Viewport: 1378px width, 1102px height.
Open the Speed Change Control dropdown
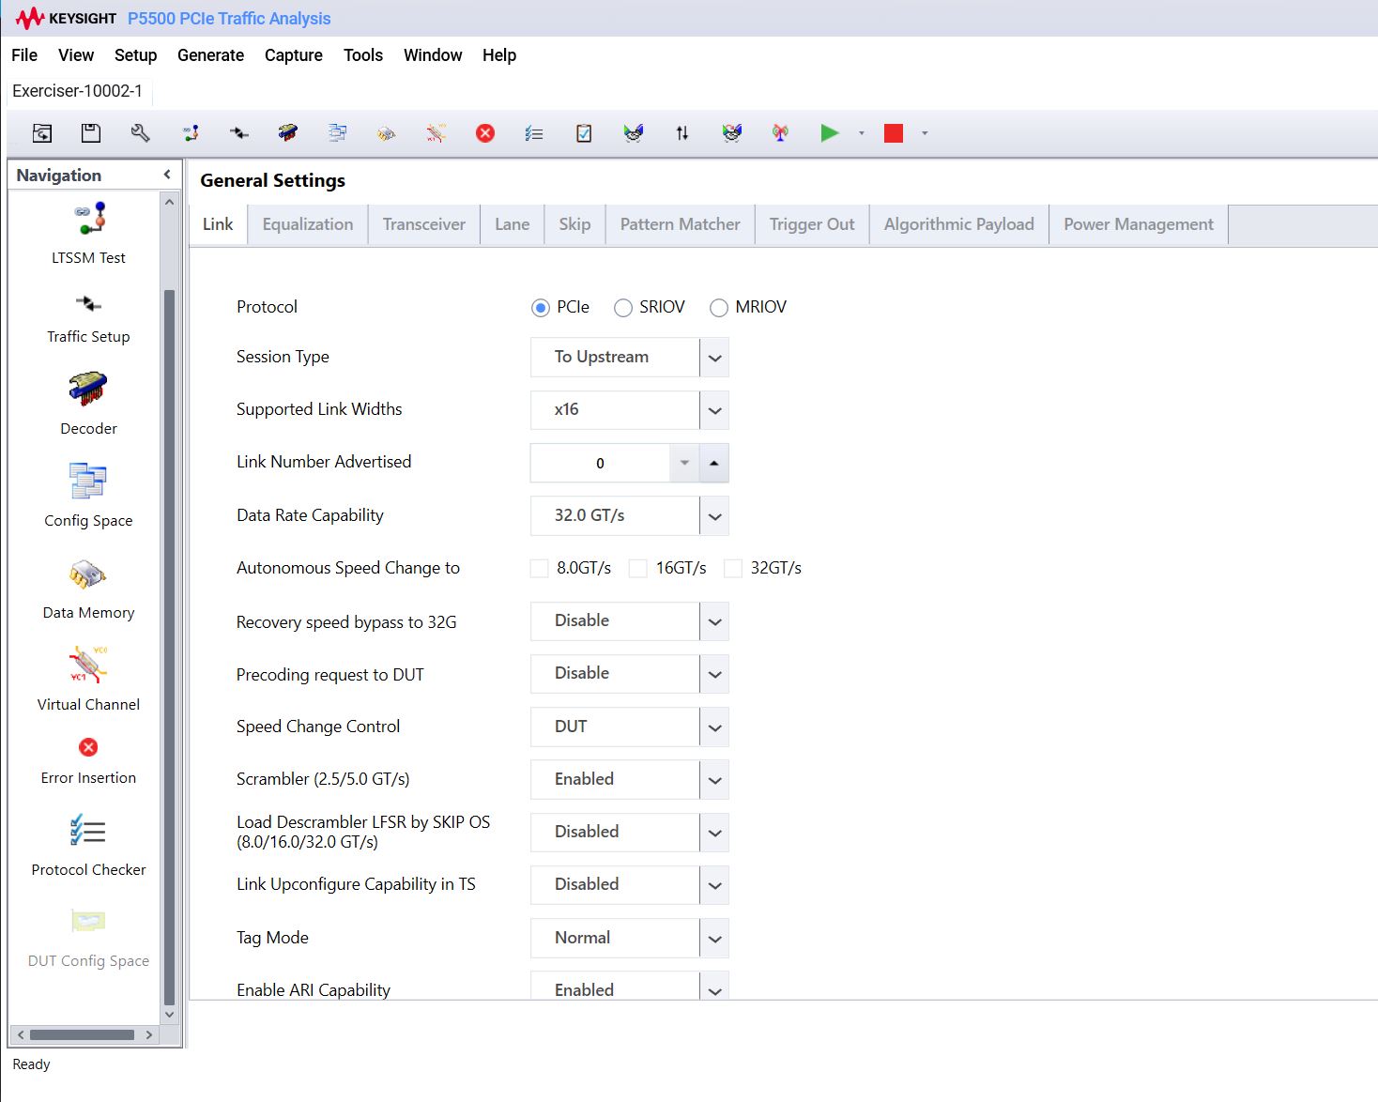pos(630,727)
